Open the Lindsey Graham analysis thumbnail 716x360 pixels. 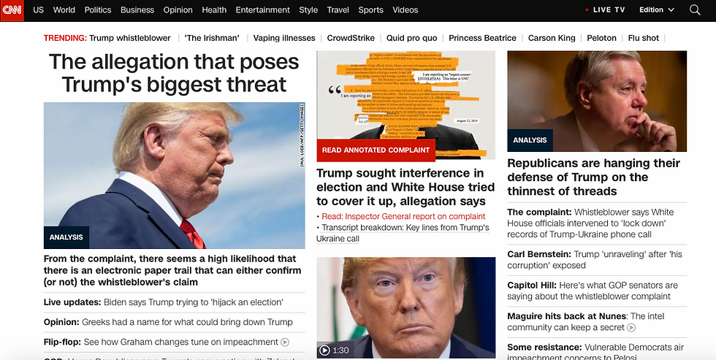pos(597,101)
